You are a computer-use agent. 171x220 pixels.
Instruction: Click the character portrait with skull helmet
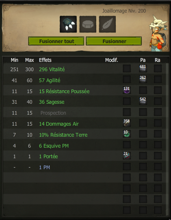click(158, 33)
